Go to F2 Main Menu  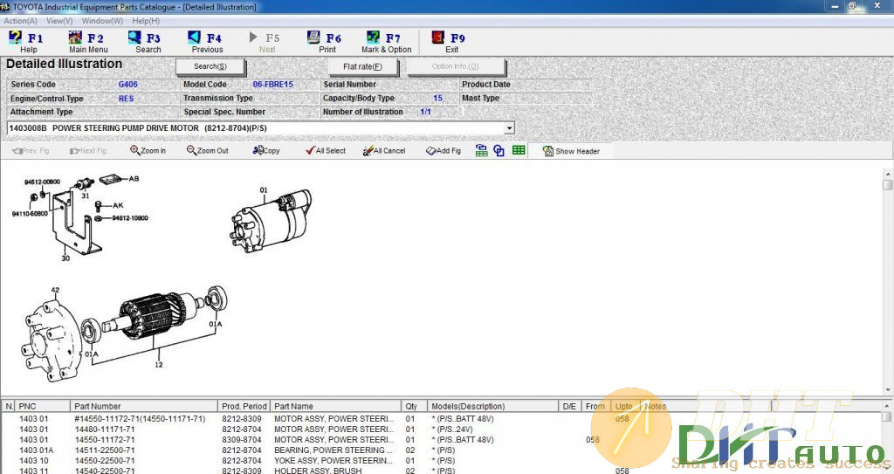[x=88, y=42]
